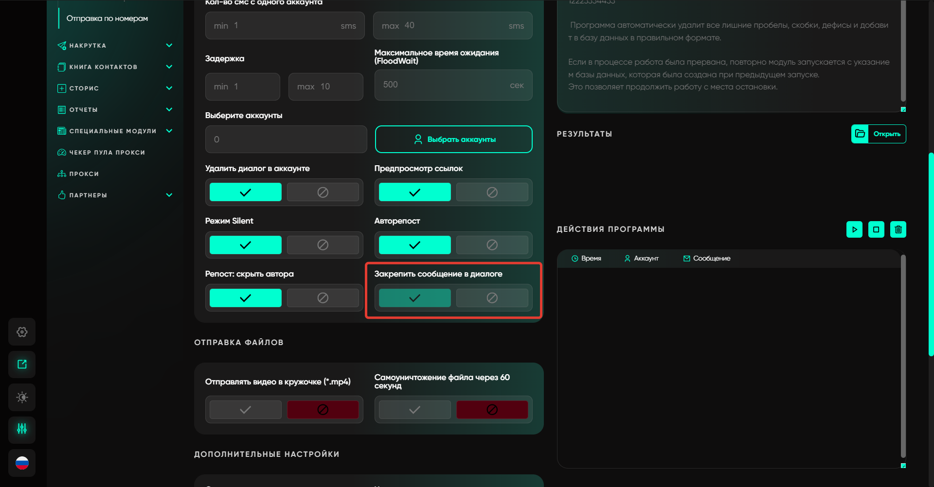Click the folder icon beside Открыть
This screenshot has height=487, width=934.
coord(860,134)
